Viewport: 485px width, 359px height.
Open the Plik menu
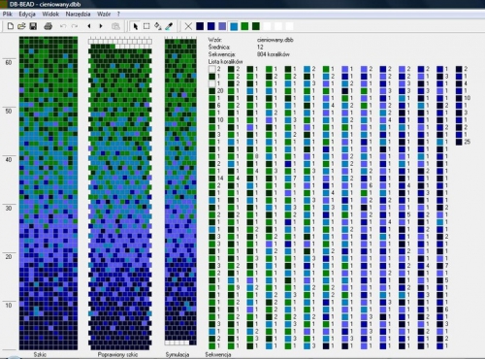(x=8, y=14)
